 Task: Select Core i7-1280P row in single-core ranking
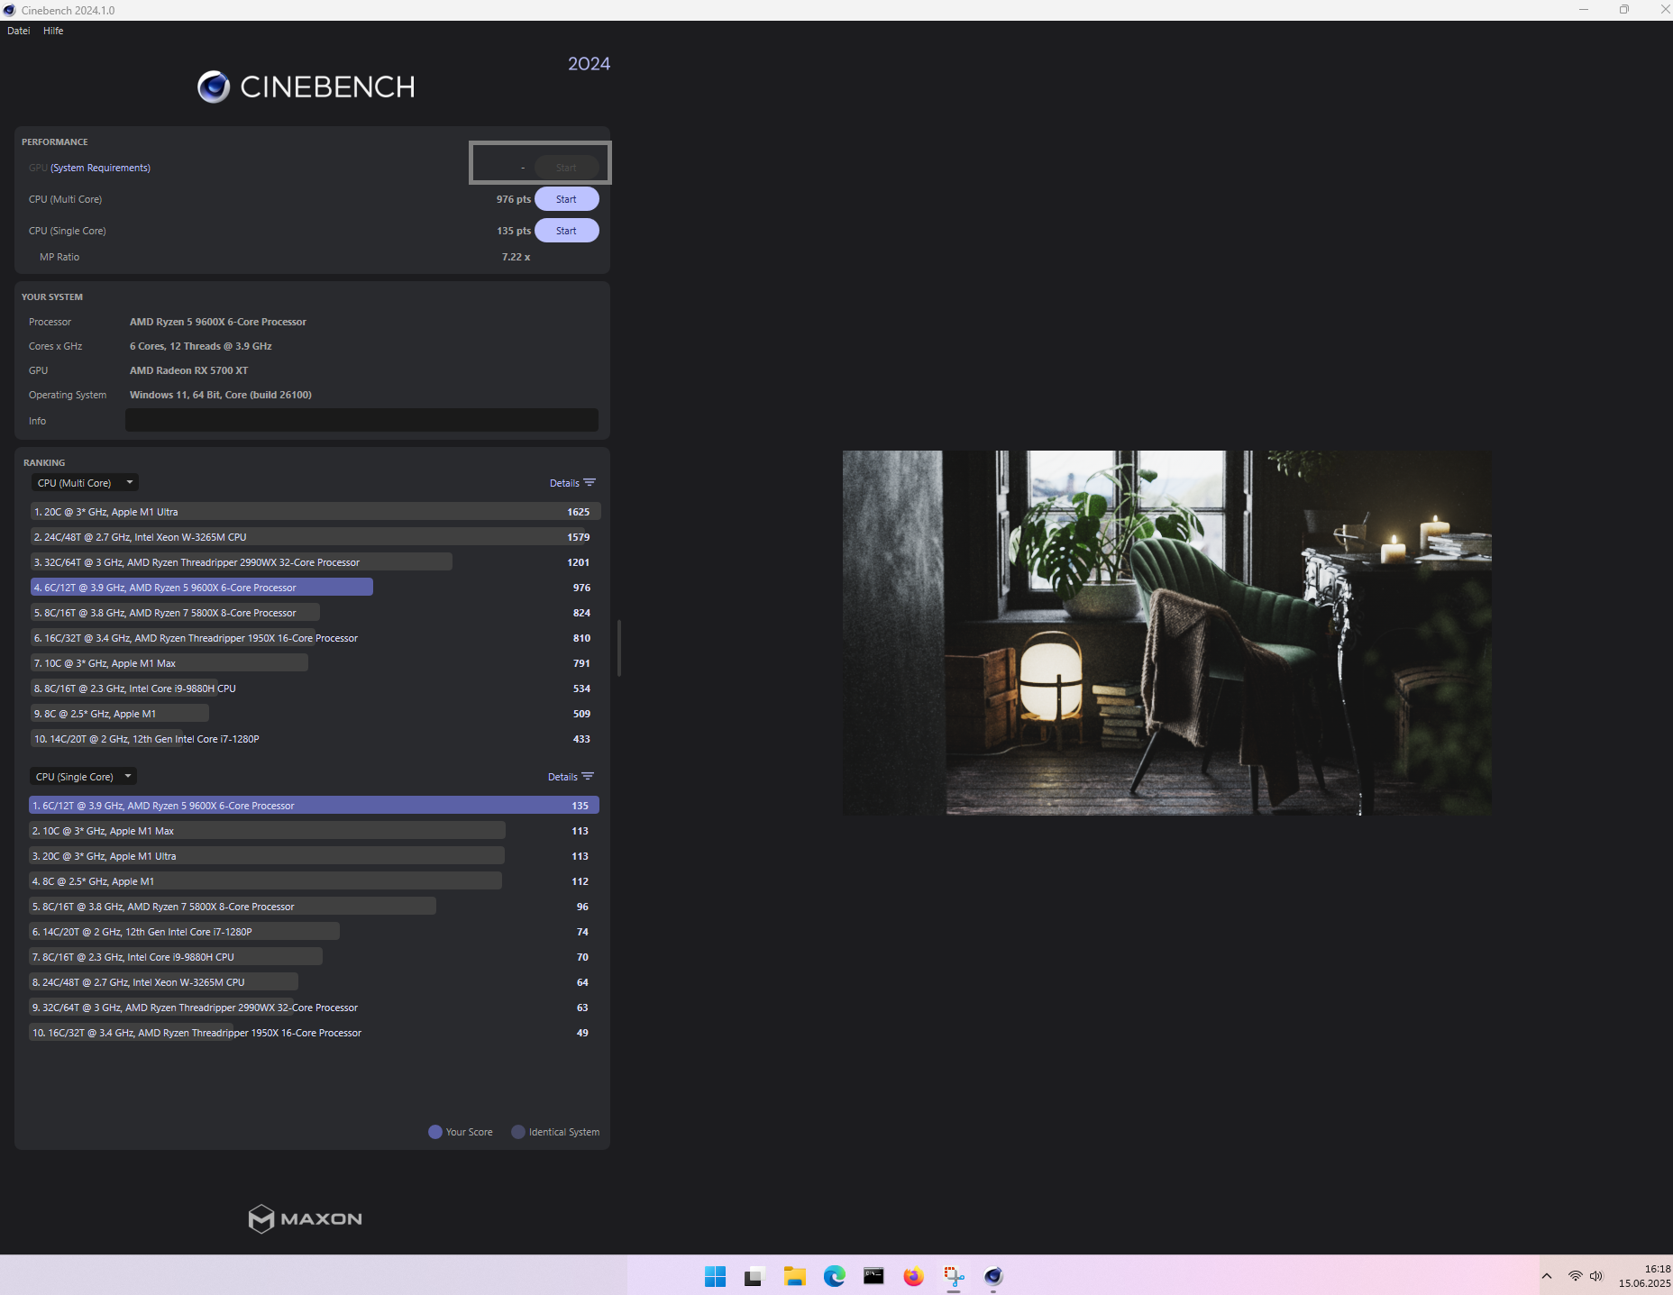click(314, 932)
